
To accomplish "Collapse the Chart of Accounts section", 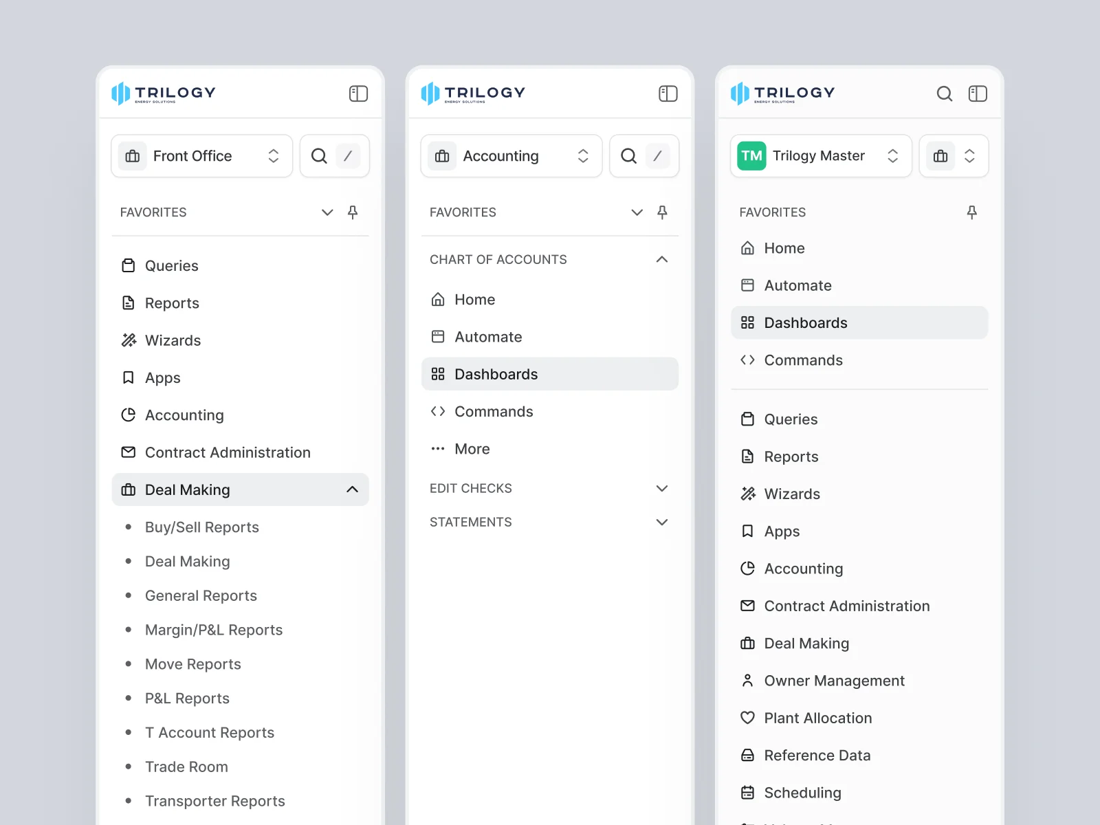I will coord(662,259).
